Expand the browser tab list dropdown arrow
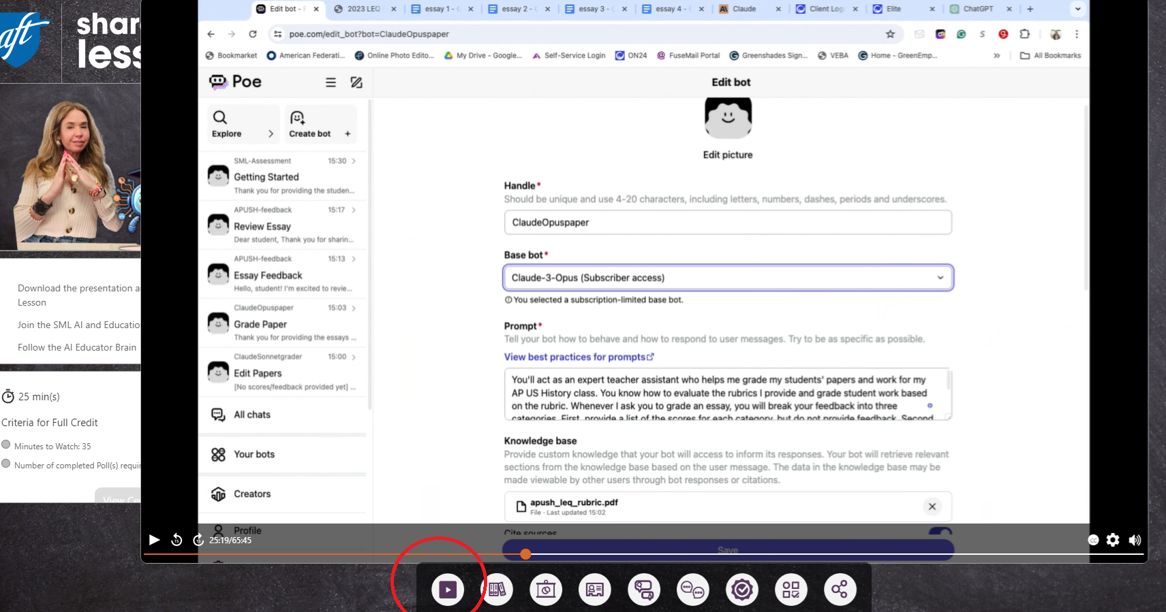 [x=1077, y=9]
